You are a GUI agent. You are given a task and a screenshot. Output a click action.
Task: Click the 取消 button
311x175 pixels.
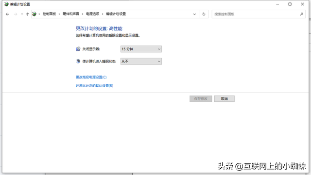point(225,98)
